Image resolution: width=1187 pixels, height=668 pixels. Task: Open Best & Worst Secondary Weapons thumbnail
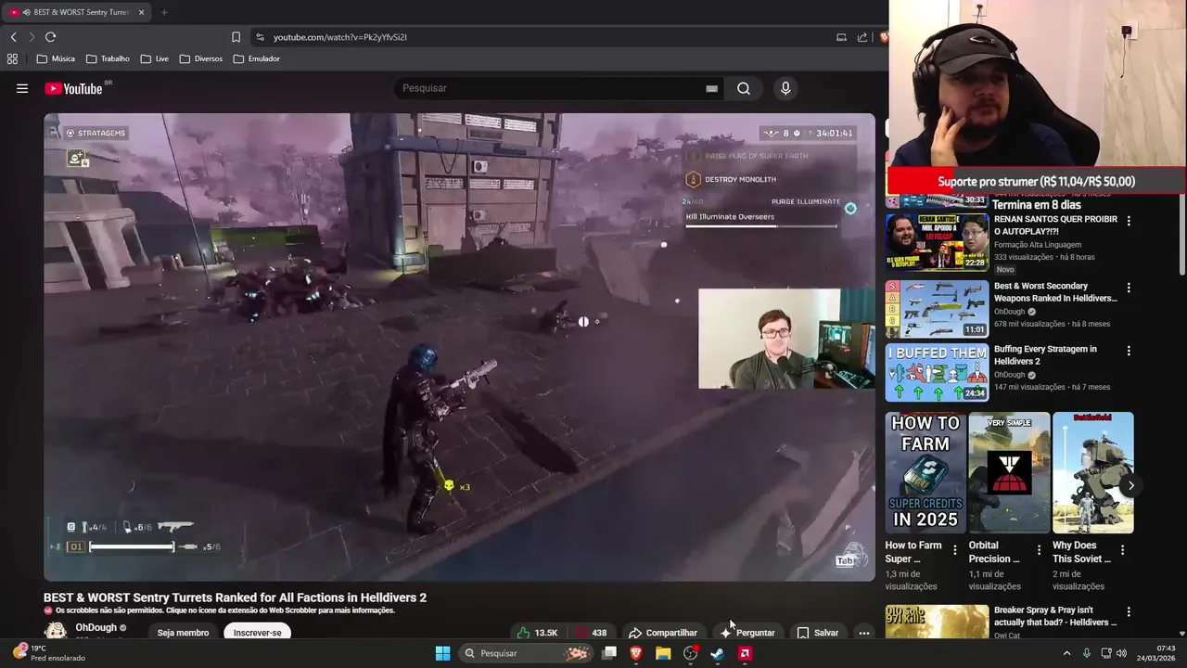[x=937, y=309]
